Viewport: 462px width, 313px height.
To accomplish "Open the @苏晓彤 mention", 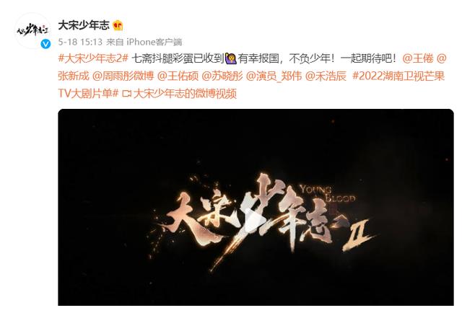I will (222, 76).
